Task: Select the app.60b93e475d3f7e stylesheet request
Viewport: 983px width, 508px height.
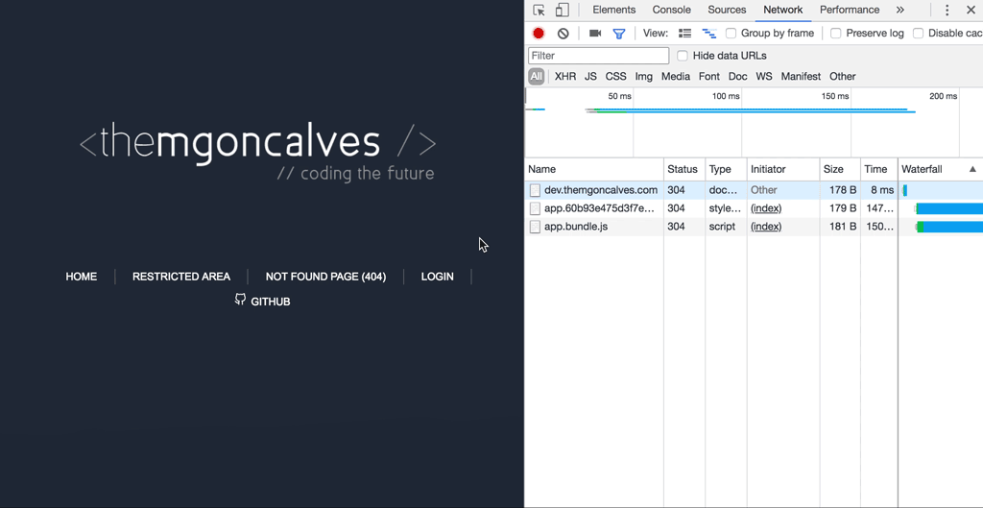Action: (754, 208)
